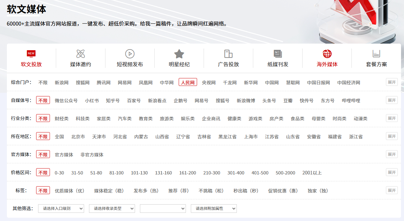Expand the 请选择附加属性 dropdown

[213, 208]
